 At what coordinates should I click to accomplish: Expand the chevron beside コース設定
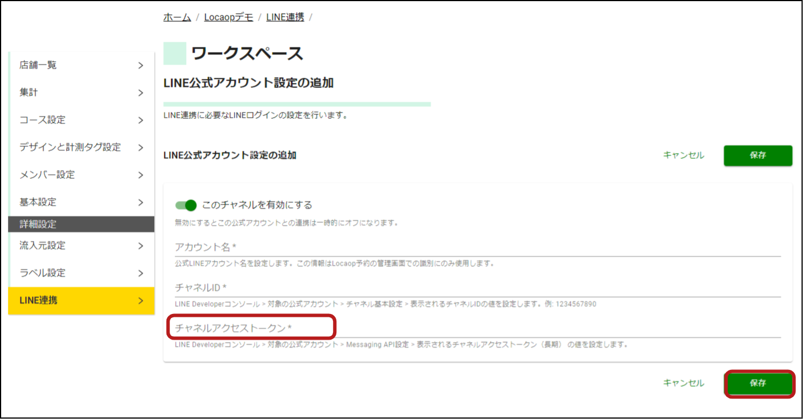tap(140, 120)
